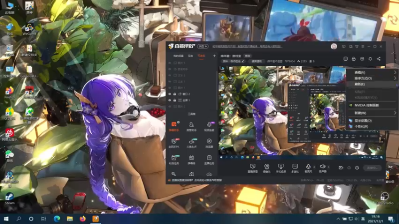399x224 pixels.
Task: Click the feedback chat icon in title bar
Action: pyautogui.click(x=344, y=46)
